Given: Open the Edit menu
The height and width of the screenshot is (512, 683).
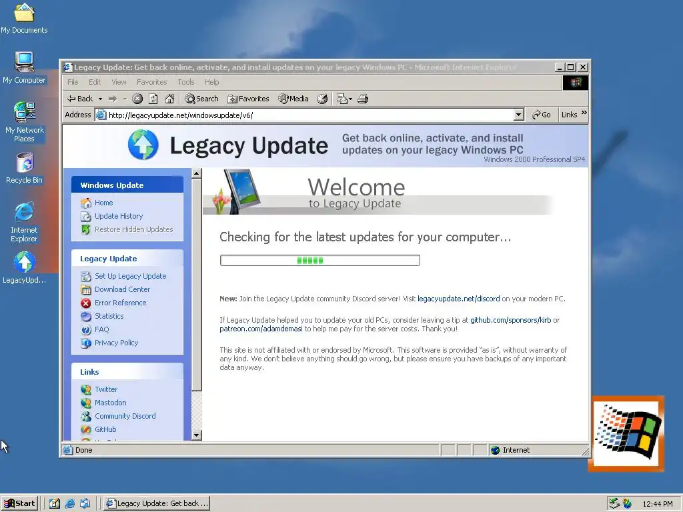Looking at the screenshot, I should [x=95, y=82].
